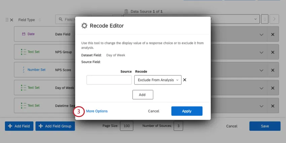Click the plus icon on Add Field
The height and width of the screenshot is (143, 286).
tap(10, 126)
